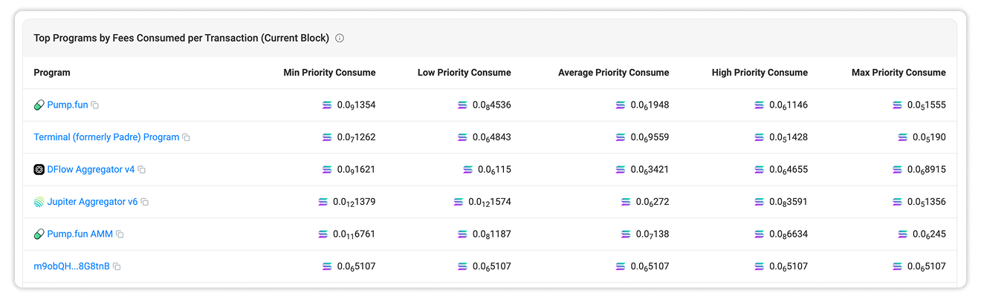The image size is (981, 299).
Task: Click Solana icon in Jupiter High Priority cell
Action: click(x=760, y=202)
